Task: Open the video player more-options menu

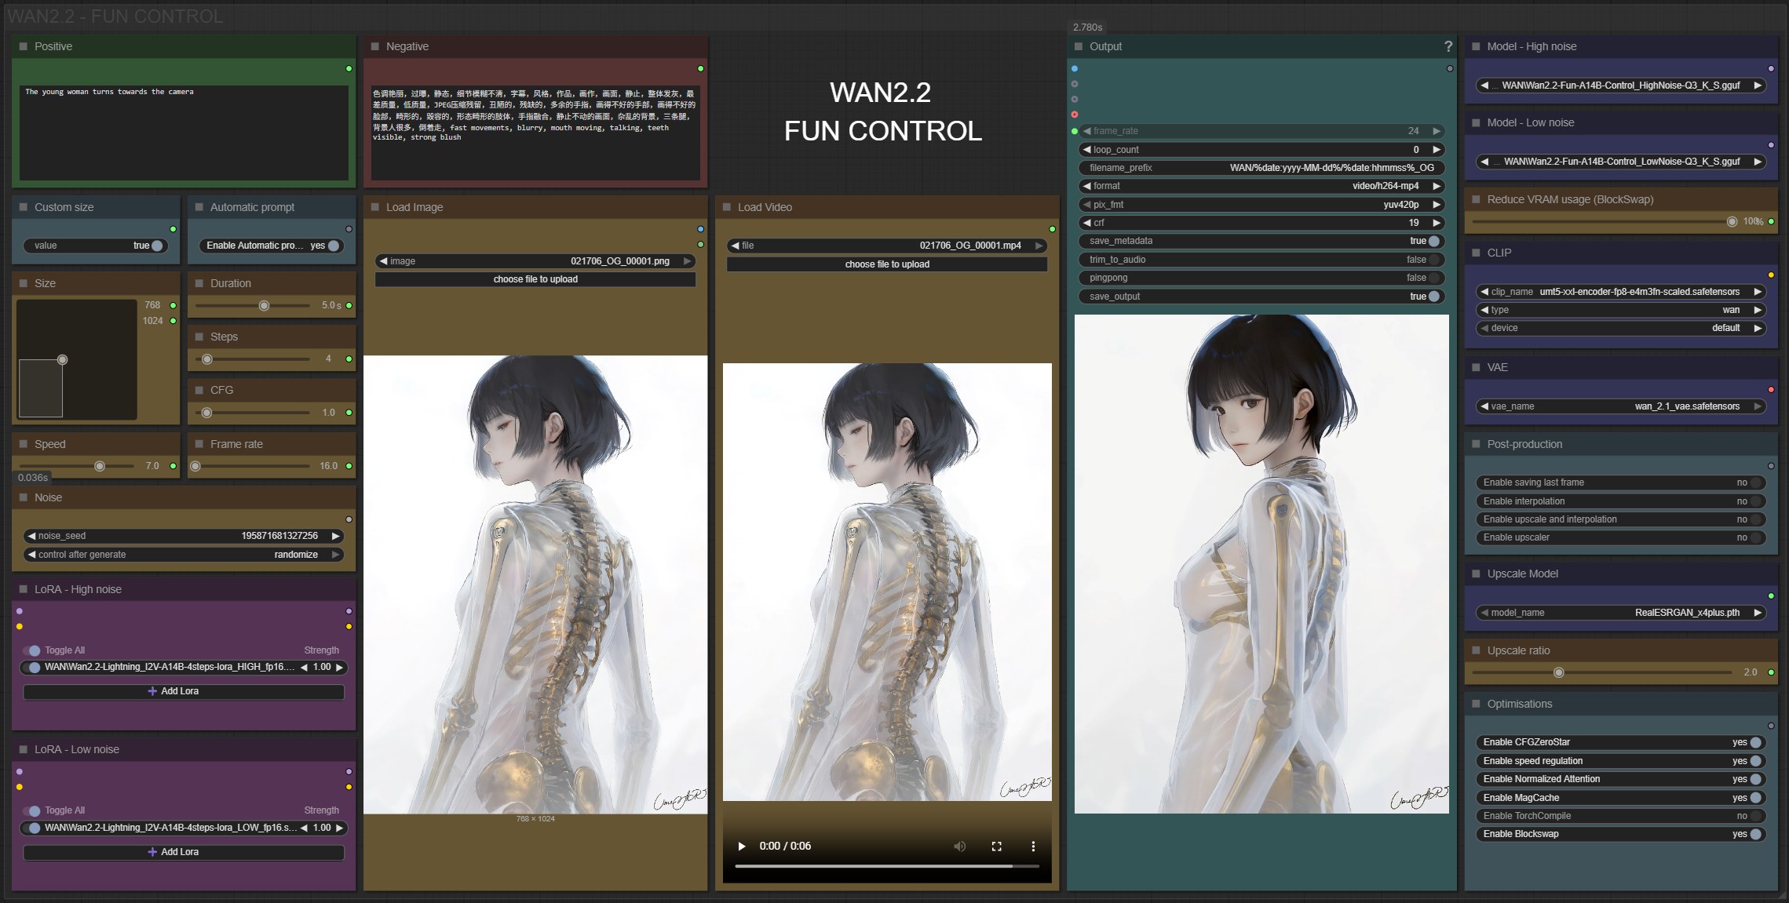Action: coord(1033,846)
